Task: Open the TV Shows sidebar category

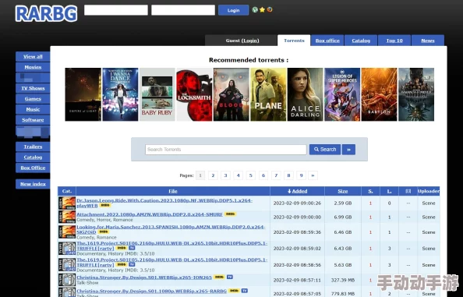Action: [x=33, y=88]
